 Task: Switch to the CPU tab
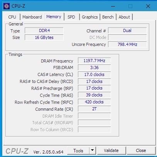pyautogui.click(x=12, y=17)
